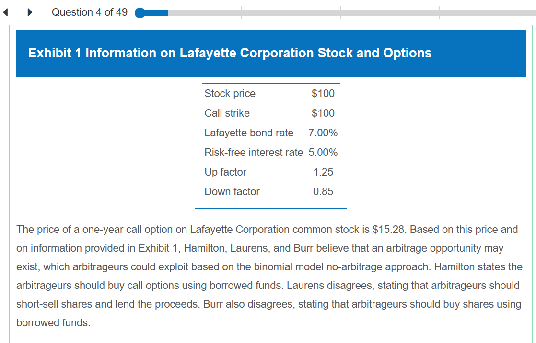Click the Lafayette bond rate label
The height and width of the screenshot is (343, 536).
[x=249, y=133]
